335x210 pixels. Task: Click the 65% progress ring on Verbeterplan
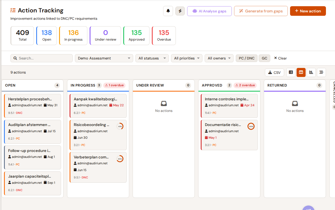click(x=120, y=159)
